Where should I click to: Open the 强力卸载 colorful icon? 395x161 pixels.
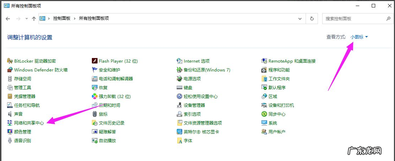[x=94, y=96]
